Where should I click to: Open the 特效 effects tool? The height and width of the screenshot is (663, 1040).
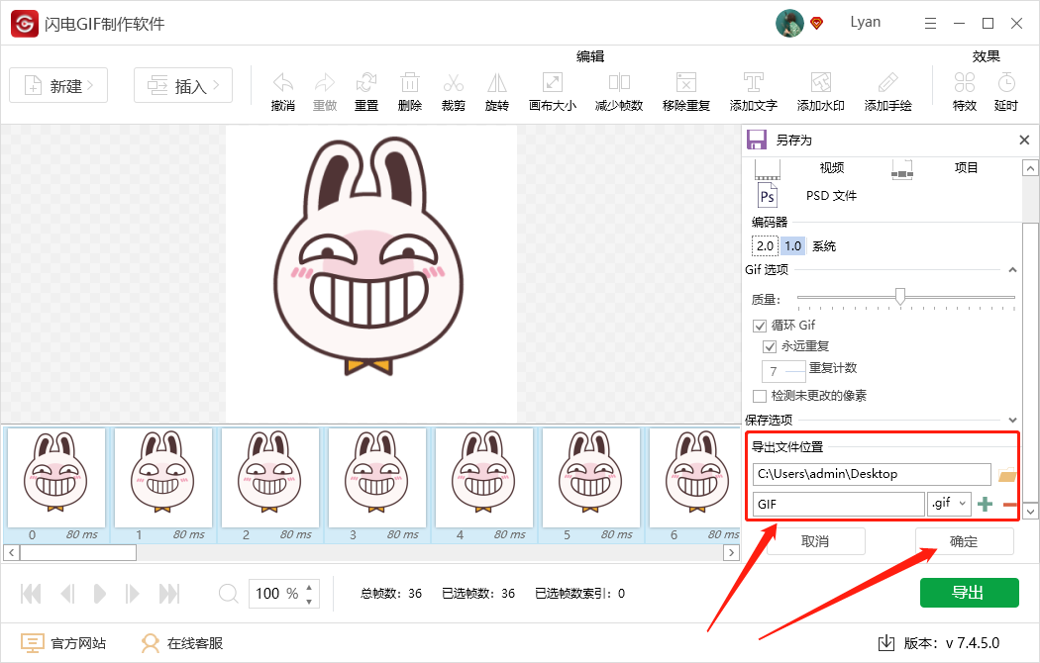pos(965,83)
